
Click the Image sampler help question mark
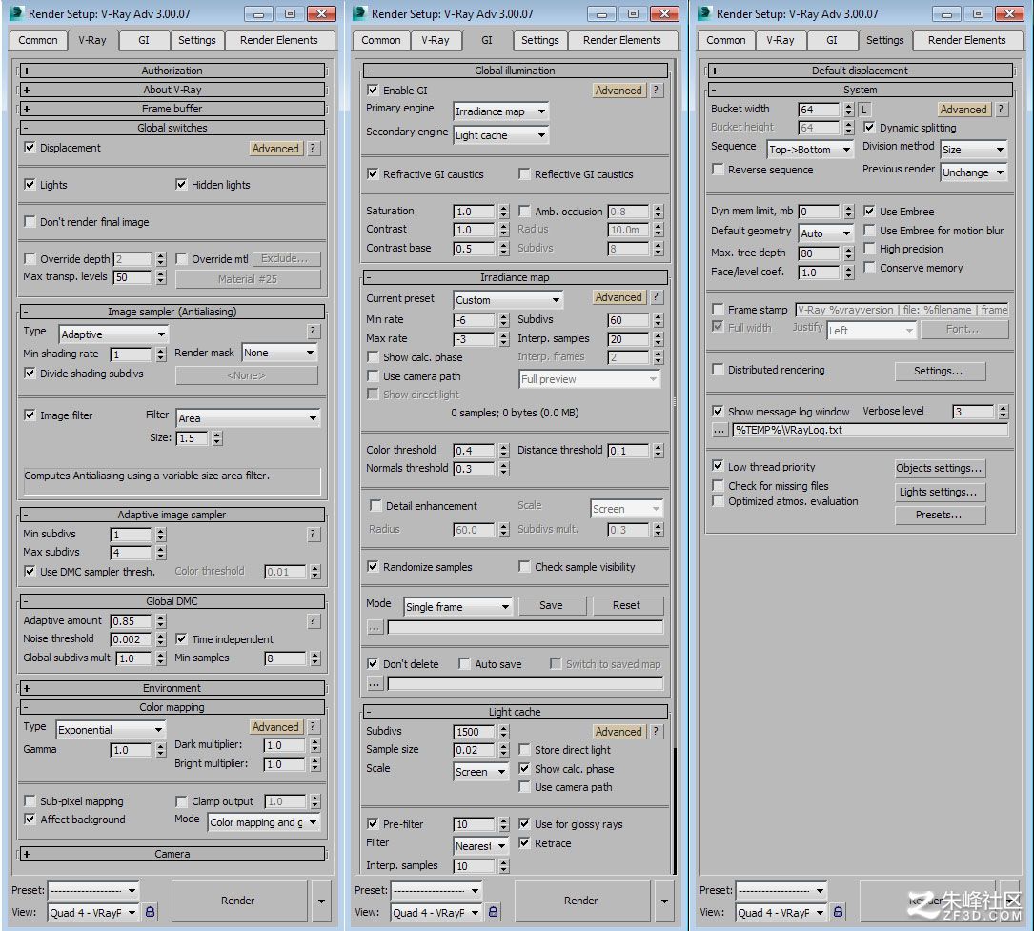(314, 331)
